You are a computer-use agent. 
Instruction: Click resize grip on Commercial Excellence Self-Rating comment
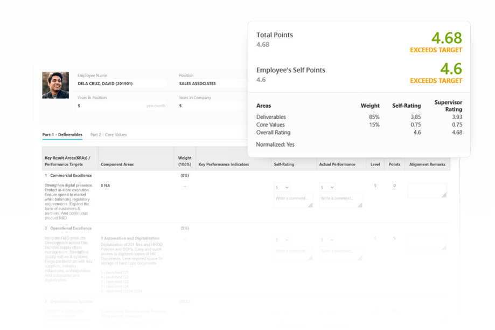(310, 205)
